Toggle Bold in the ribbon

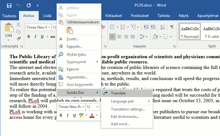[29, 37]
